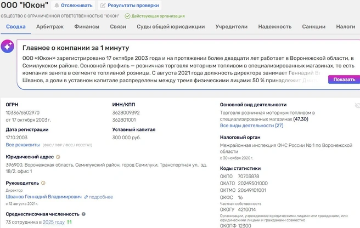The height and width of the screenshot is (228, 360).
Task: Click the Межрайонная инспекция ФНС text
Action: pos(286,148)
